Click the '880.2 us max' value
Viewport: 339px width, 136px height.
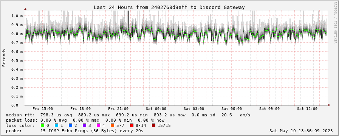pos(94,115)
